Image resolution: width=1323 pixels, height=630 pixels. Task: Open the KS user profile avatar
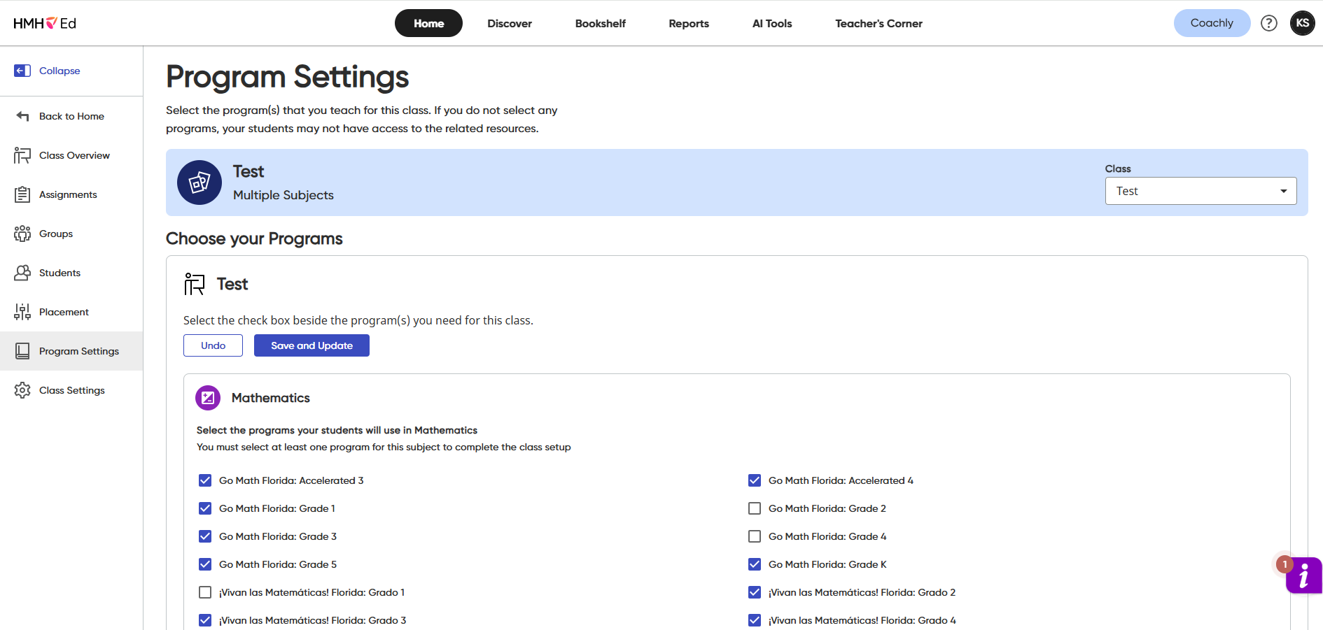(x=1302, y=23)
